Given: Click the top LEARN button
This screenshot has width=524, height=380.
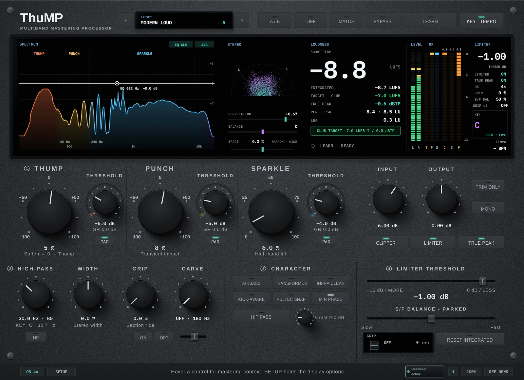Looking at the screenshot, I should (x=430, y=21).
